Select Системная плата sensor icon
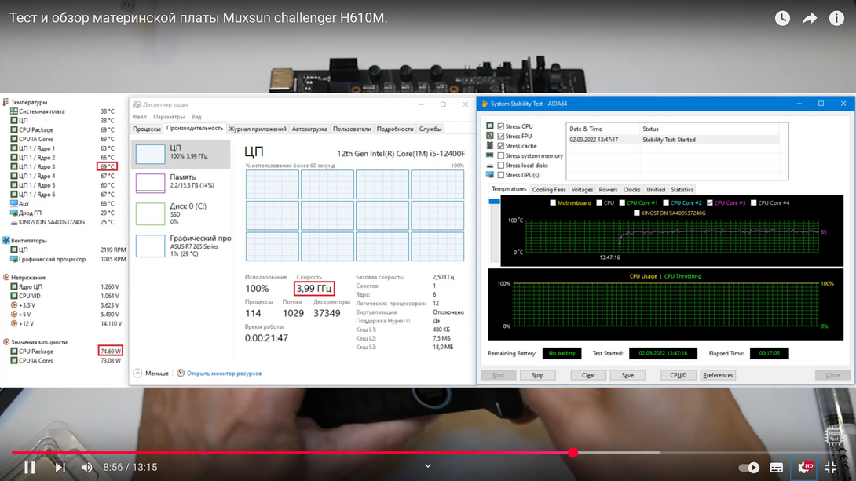856x481 pixels. coord(14,111)
